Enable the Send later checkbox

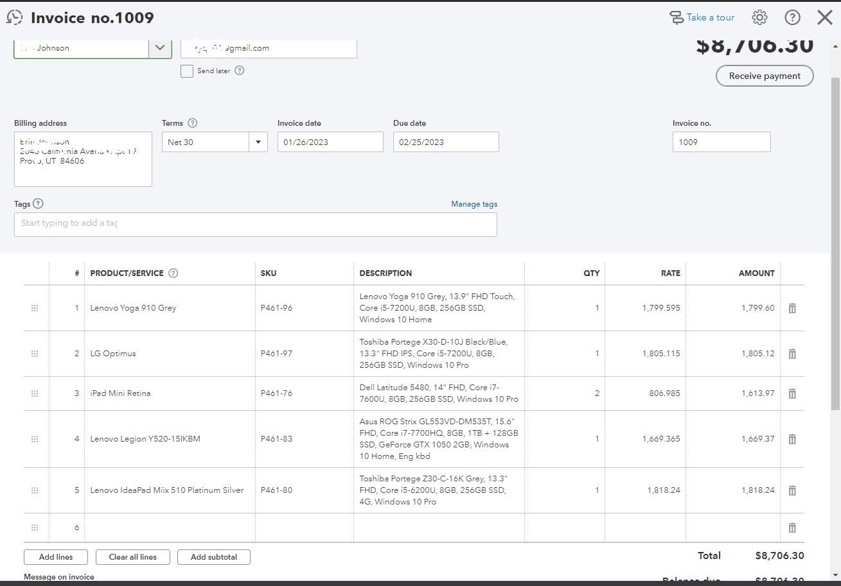(187, 71)
